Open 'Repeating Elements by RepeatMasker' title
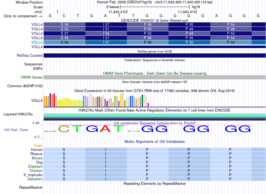The width and height of the screenshot is (266, 194). pyautogui.click(x=155, y=183)
